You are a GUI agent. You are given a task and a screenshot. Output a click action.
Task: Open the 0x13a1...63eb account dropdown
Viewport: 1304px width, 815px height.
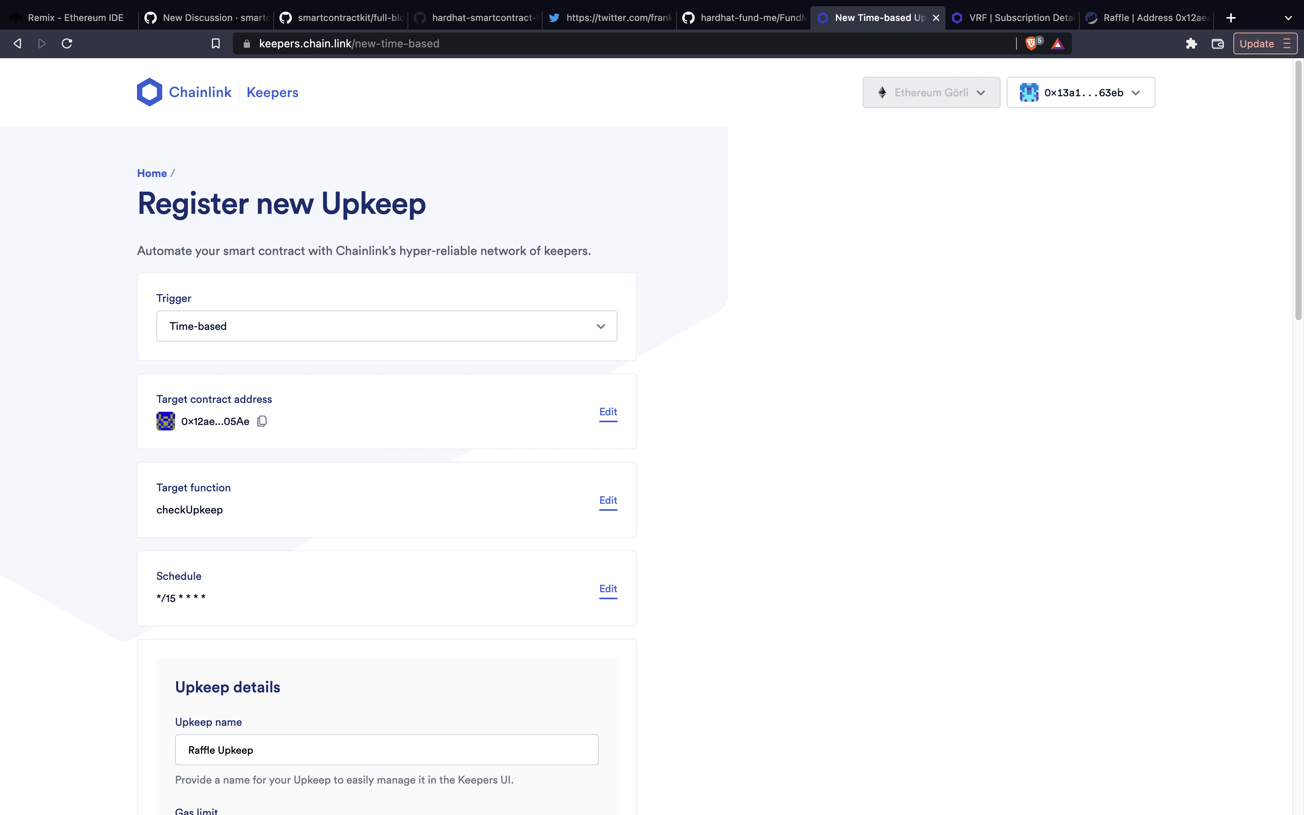1081,93
